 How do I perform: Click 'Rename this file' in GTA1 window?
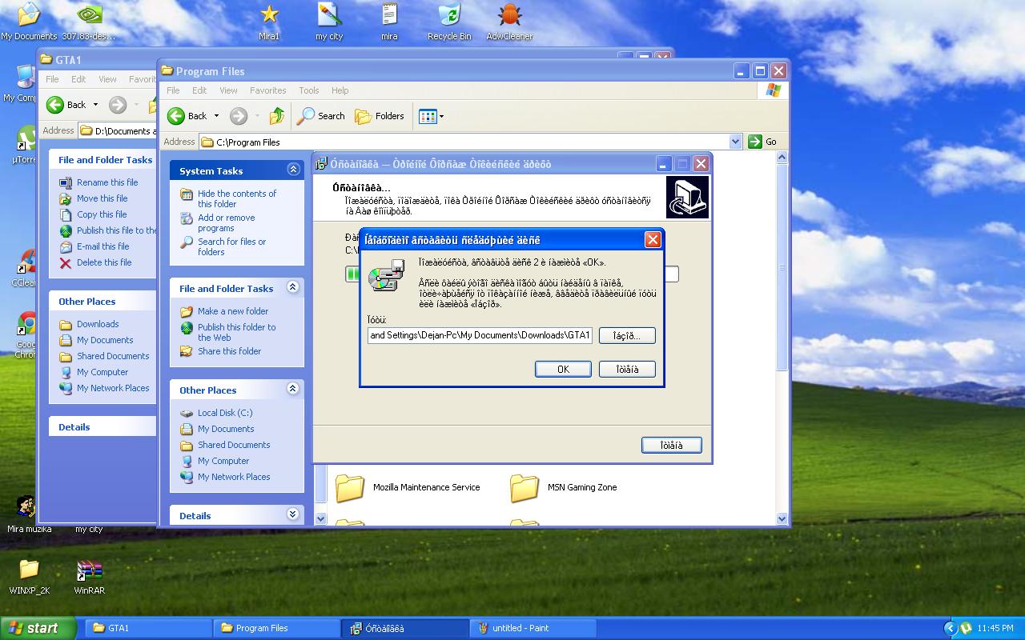pos(107,182)
